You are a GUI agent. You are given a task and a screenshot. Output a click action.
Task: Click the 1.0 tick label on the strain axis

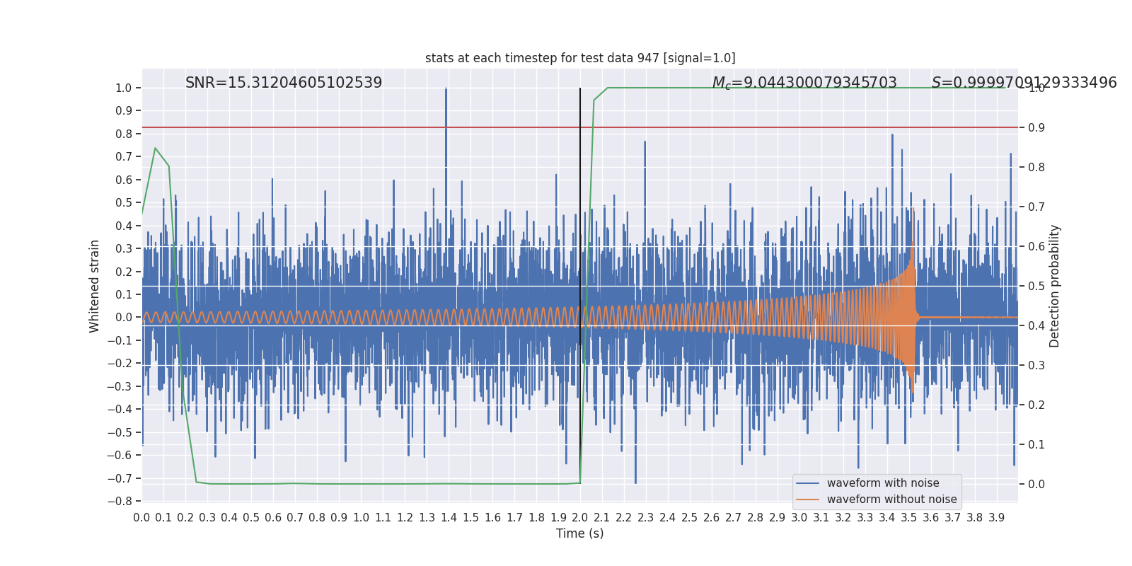click(124, 88)
